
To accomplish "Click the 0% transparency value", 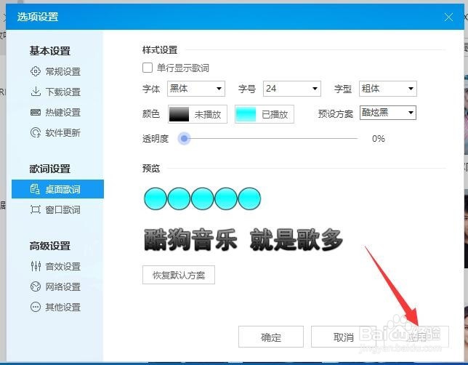I will (x=378, y=139).
